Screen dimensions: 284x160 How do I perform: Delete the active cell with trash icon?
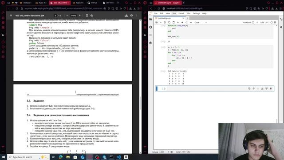pos(271,88)
